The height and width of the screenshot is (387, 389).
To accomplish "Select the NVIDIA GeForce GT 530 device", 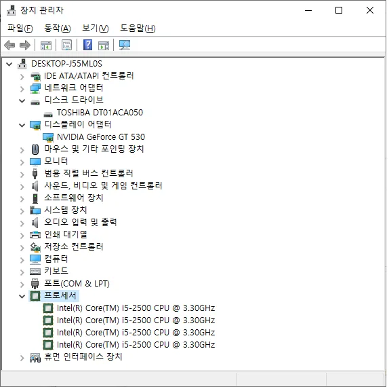I will point(101,137).
